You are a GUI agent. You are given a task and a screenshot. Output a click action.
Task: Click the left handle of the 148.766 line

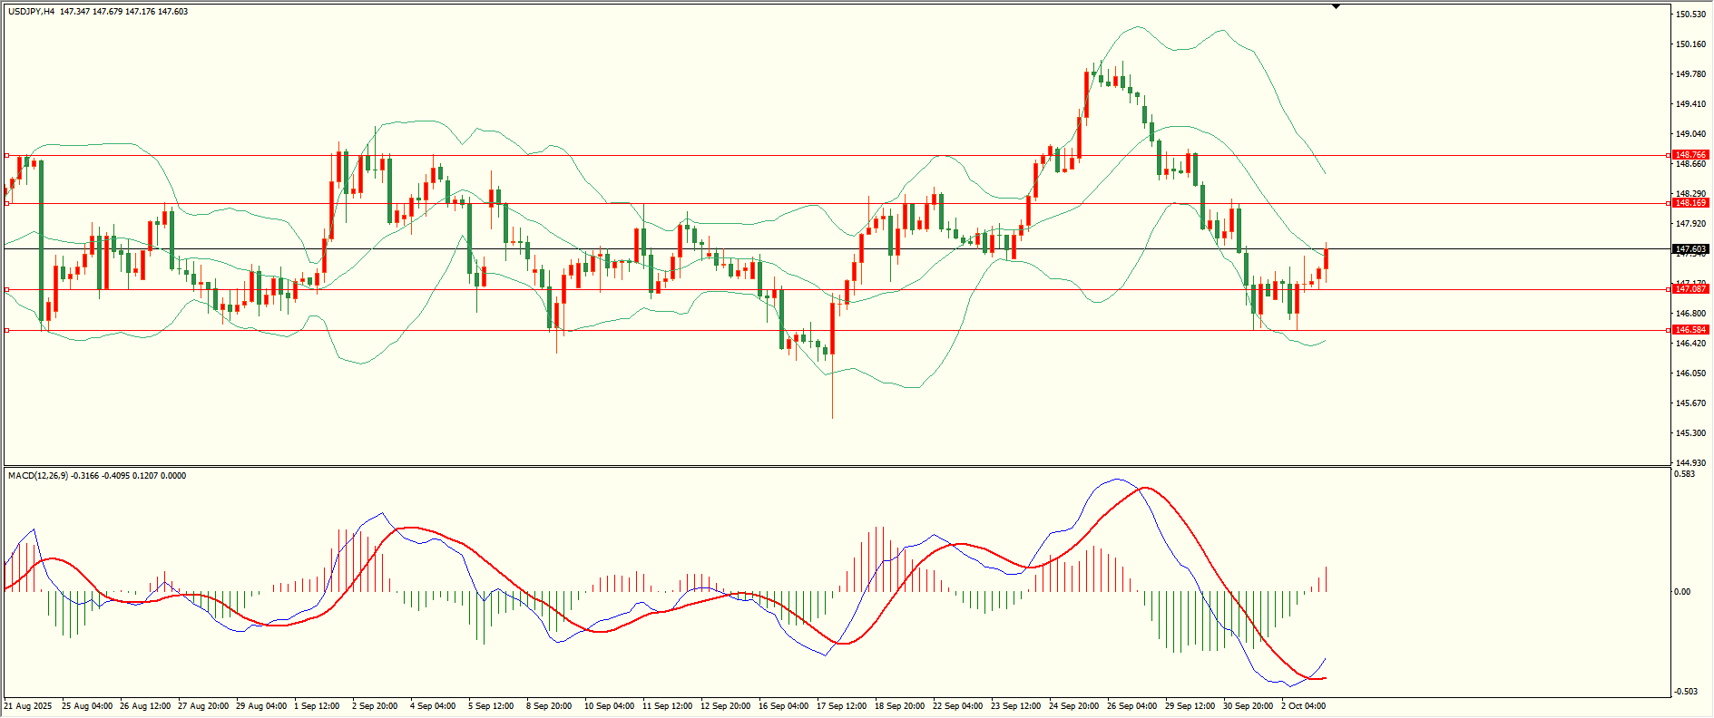pos(7,155)
